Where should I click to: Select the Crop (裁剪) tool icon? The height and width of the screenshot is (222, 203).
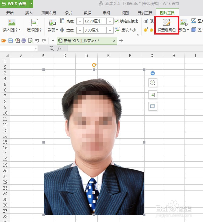point(53,22)
